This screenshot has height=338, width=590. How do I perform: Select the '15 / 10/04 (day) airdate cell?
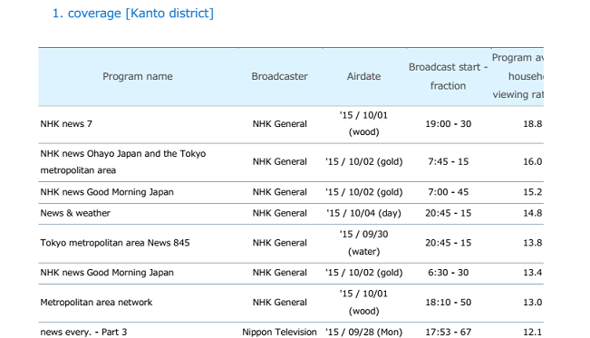(x=363, y=213)
